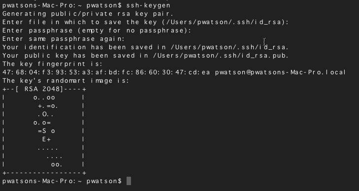Click the 'Enter same passphrase again:' line
The width and height of the screenshot is (359, 191).
(x=64, y=39)
